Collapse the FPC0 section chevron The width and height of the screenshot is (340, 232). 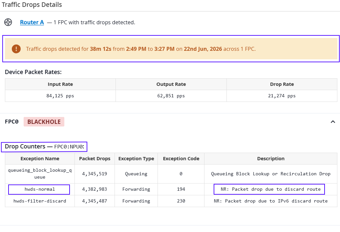[x=333, y=122]
